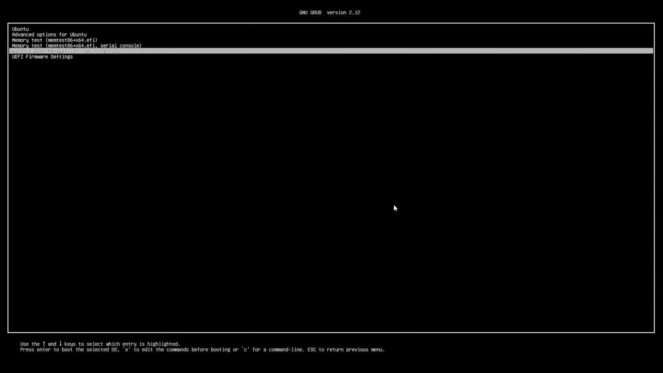Click the /dev/nvme0n1p1 device label
663x373 pixels.
[x=99, y=51]
